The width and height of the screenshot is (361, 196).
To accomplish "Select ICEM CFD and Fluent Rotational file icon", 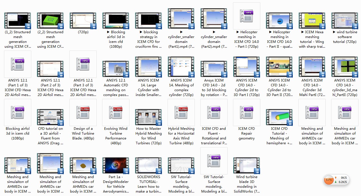I will 214,112.
